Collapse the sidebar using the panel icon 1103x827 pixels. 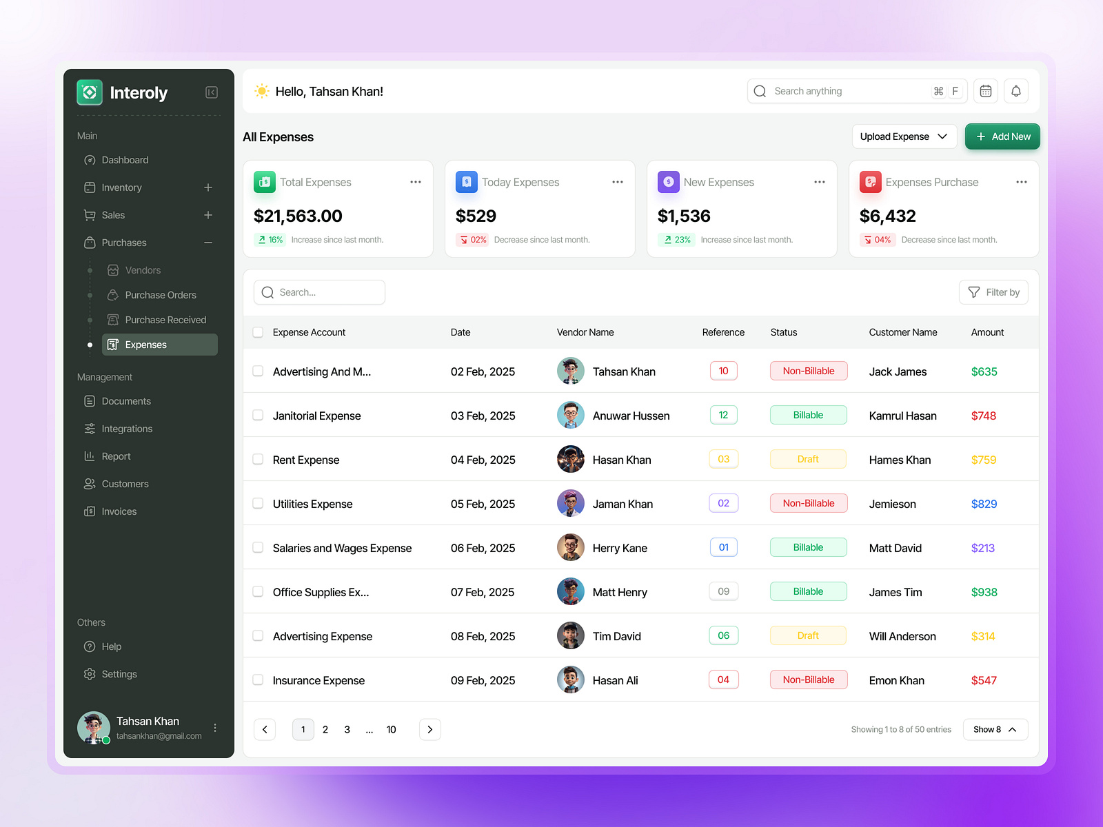point(212,92)
